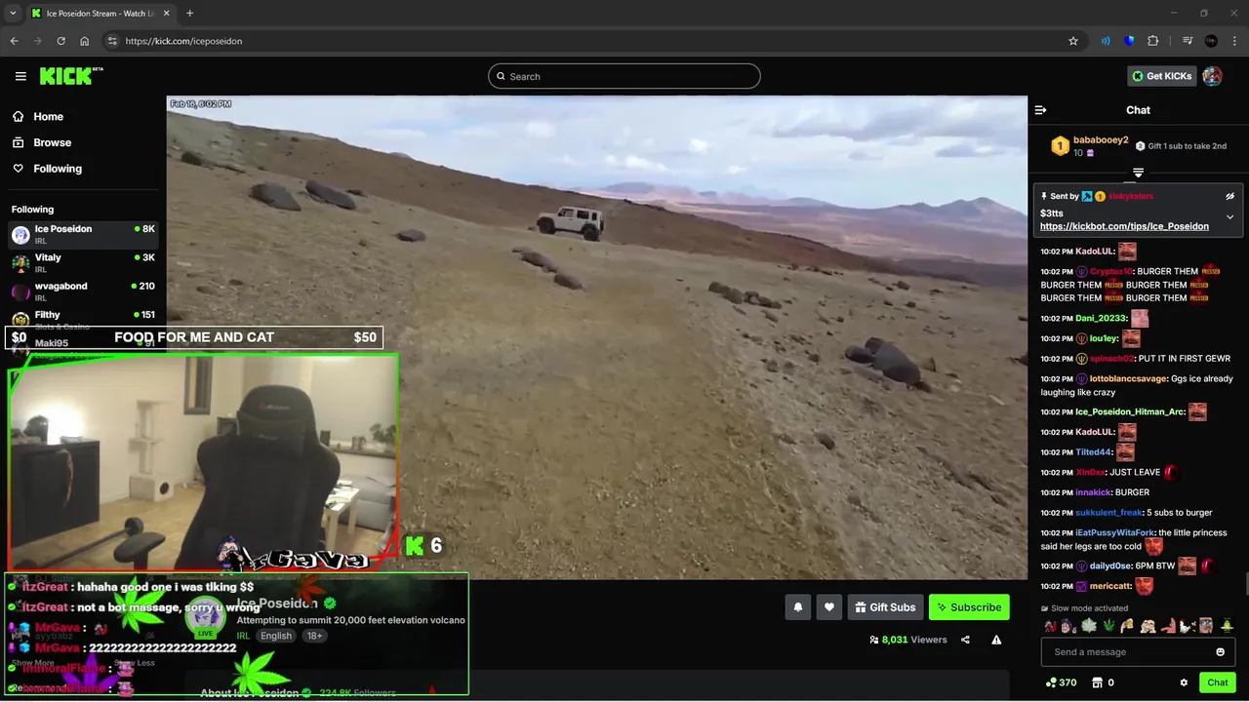Click the emoji picker in message box

(1220, 652)
